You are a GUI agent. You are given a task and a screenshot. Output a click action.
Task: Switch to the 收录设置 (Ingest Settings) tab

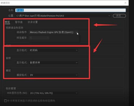pos(33,22)
